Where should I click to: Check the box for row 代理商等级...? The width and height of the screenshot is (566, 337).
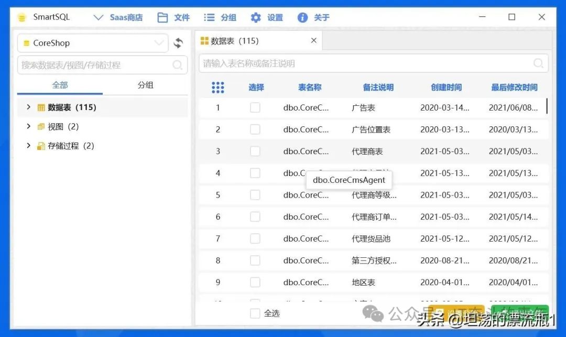[x=255, y=195]
